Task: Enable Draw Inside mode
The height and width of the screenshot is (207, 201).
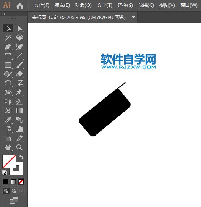Action: click(x=21, y=191)
